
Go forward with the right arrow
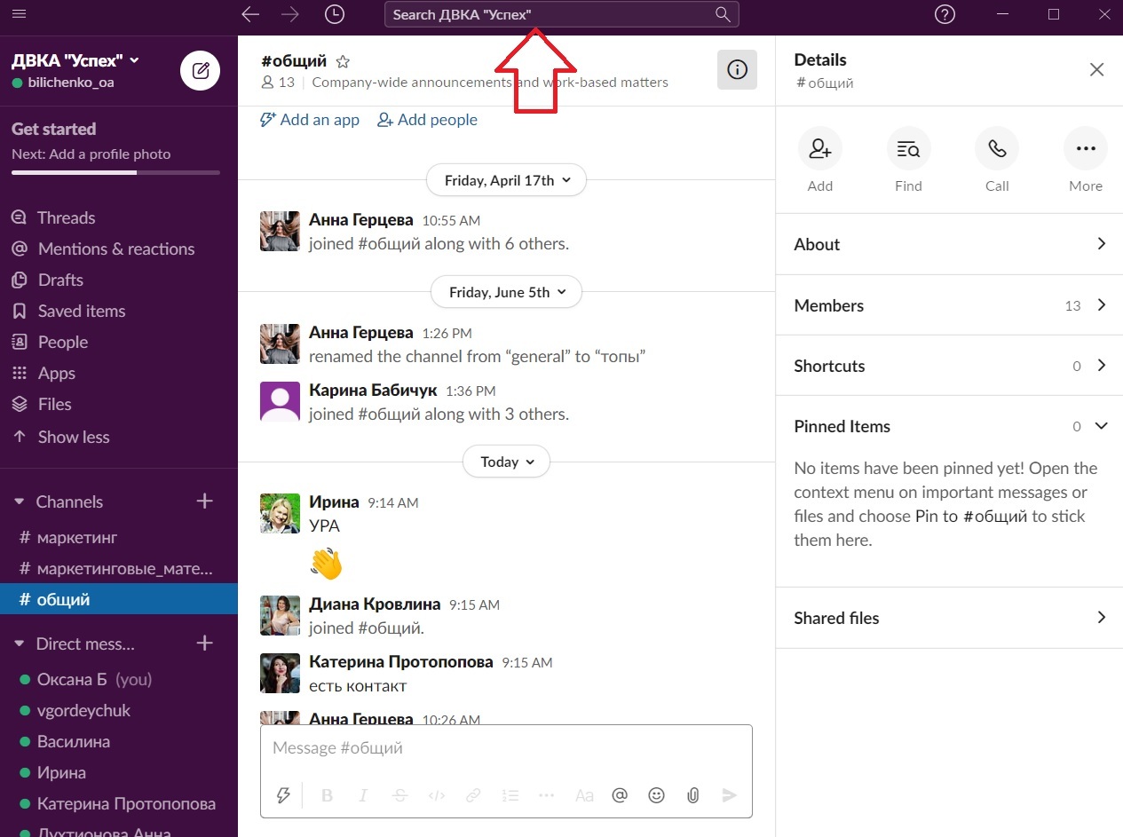click(x=289, y=14)
